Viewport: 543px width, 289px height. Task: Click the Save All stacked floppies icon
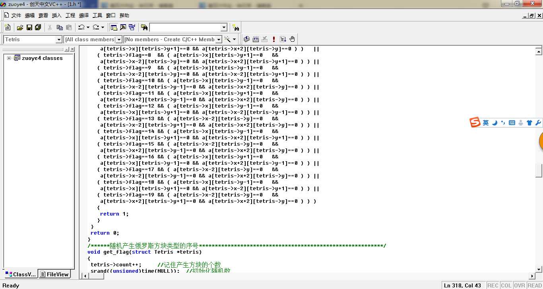38,27
